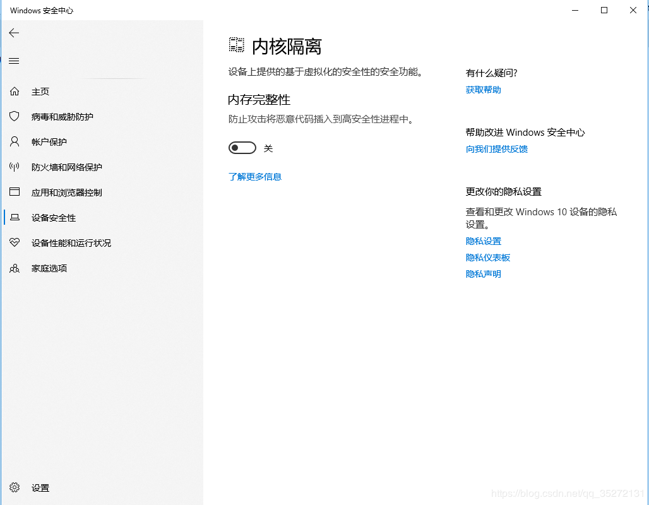Open the hamburger navigation menu
This screenshot has width=649, height=505.
click(14, 61)
